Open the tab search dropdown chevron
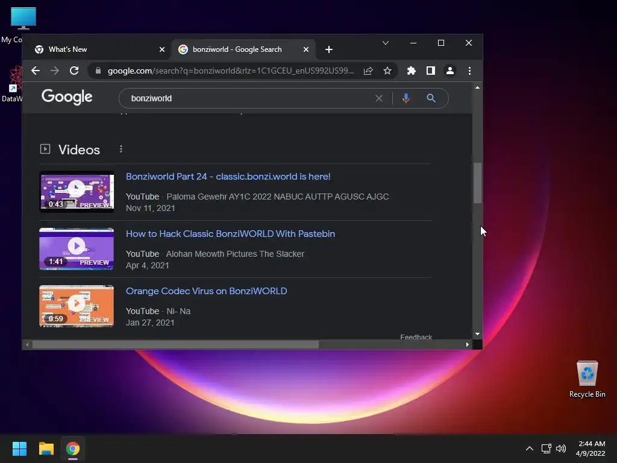This screenshot has height=463, width=617. tap(386, 43)
